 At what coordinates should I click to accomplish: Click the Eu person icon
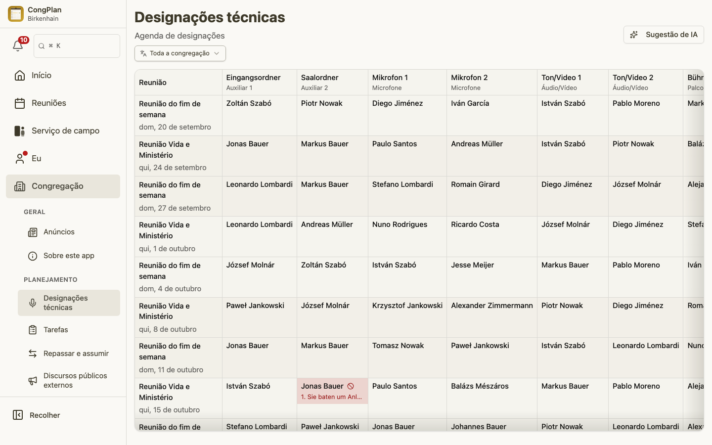20,159
